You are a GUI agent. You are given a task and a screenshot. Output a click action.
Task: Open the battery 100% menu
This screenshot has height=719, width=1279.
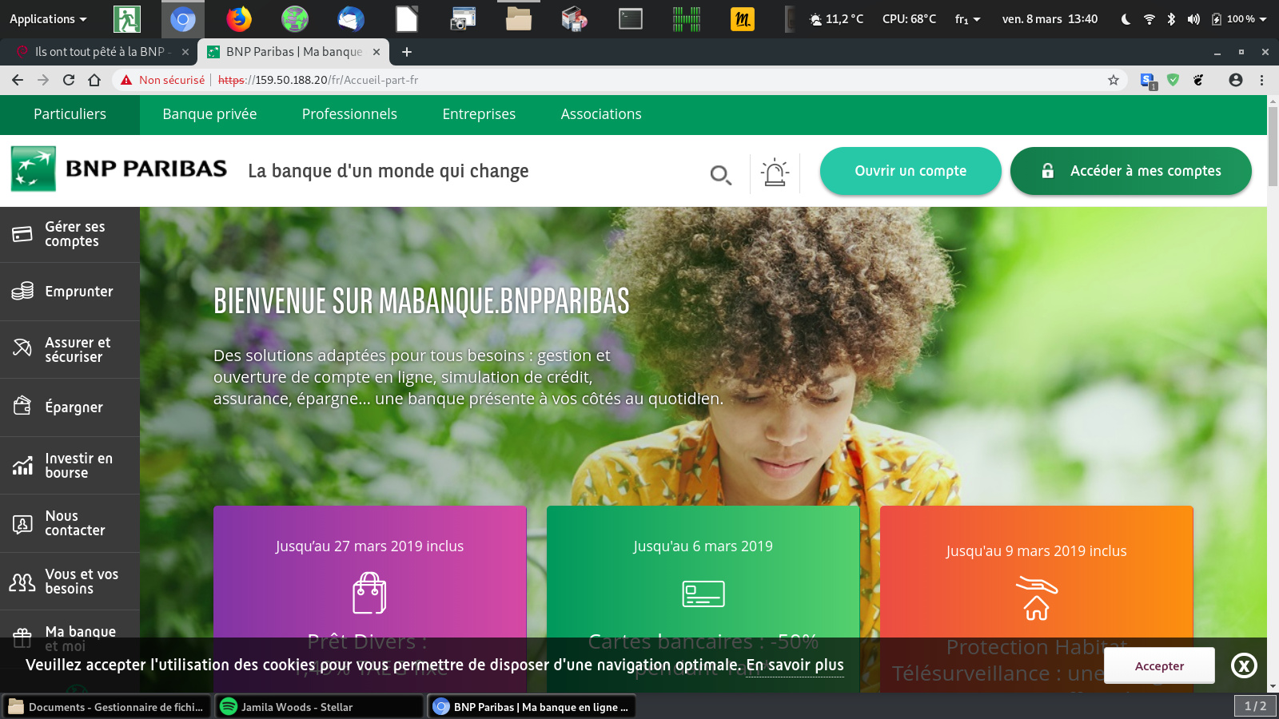pyautogui.click(x=1238, y=19)
